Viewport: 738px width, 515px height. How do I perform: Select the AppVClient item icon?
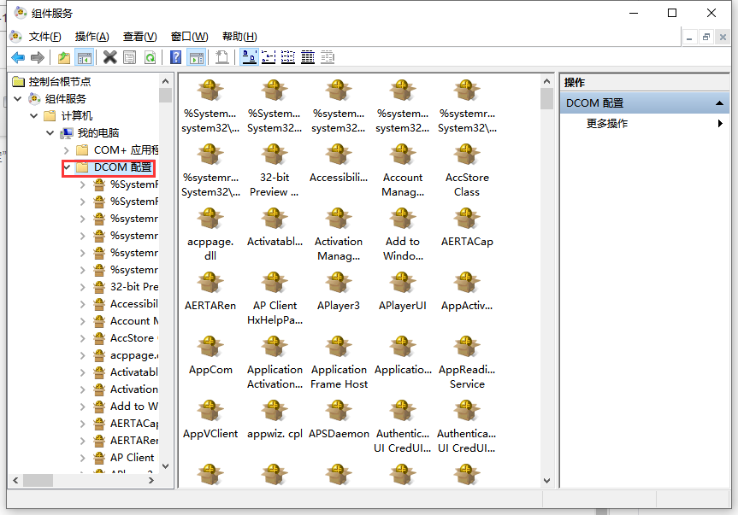coord(210,411)
